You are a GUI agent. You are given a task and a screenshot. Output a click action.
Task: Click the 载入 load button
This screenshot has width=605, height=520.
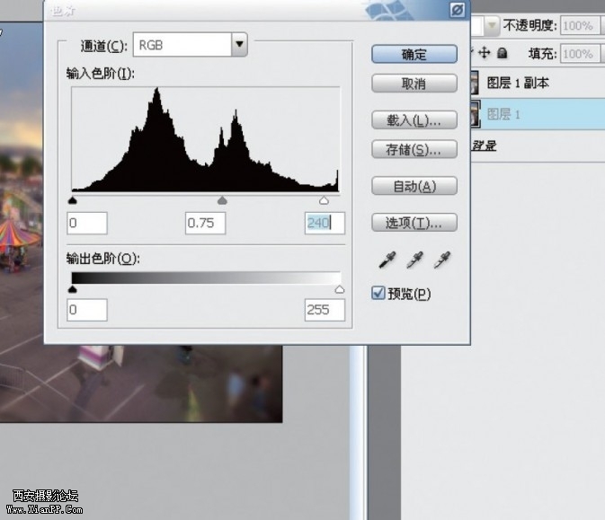(414, 120)
